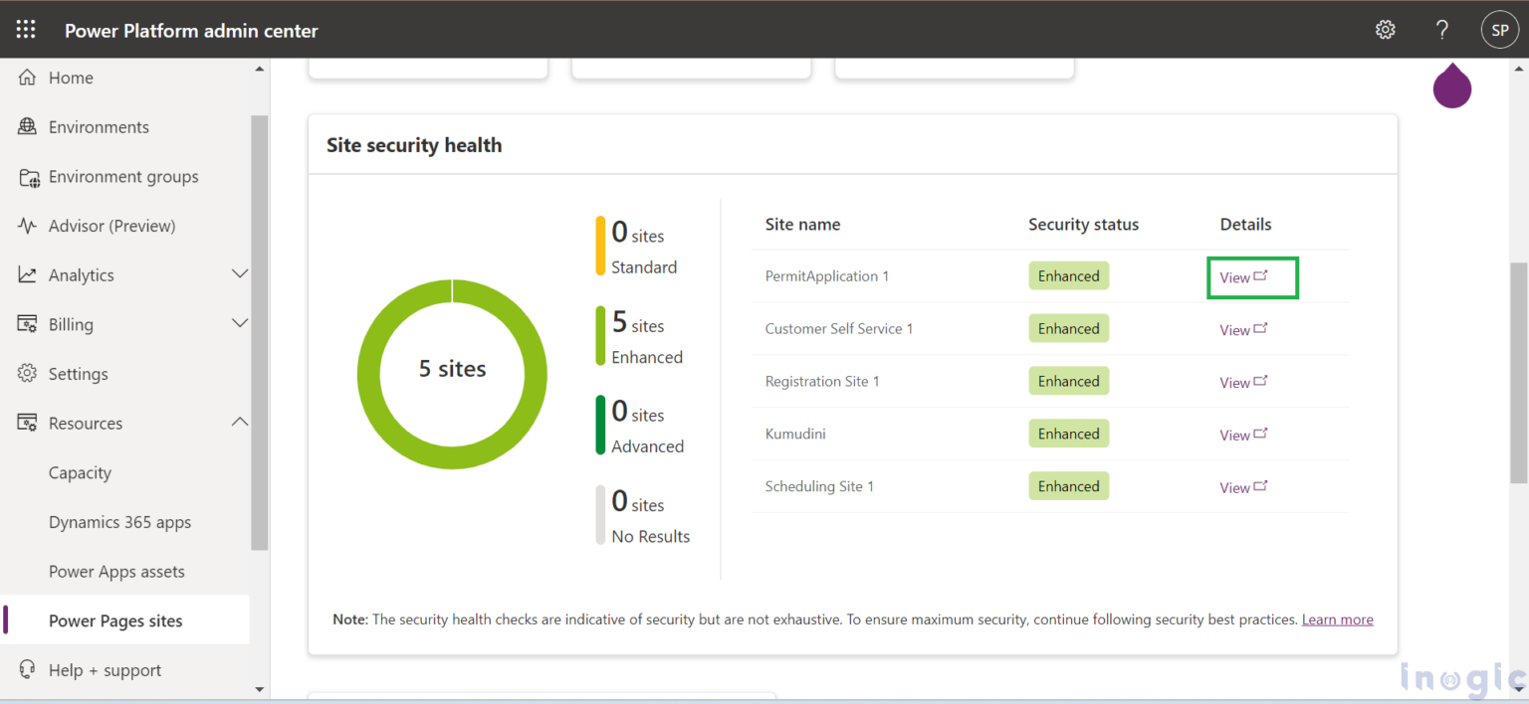This screenshot has height=704, width=1529.
Task: Click the help question mark icon
Action: (x=1441, y=30)
